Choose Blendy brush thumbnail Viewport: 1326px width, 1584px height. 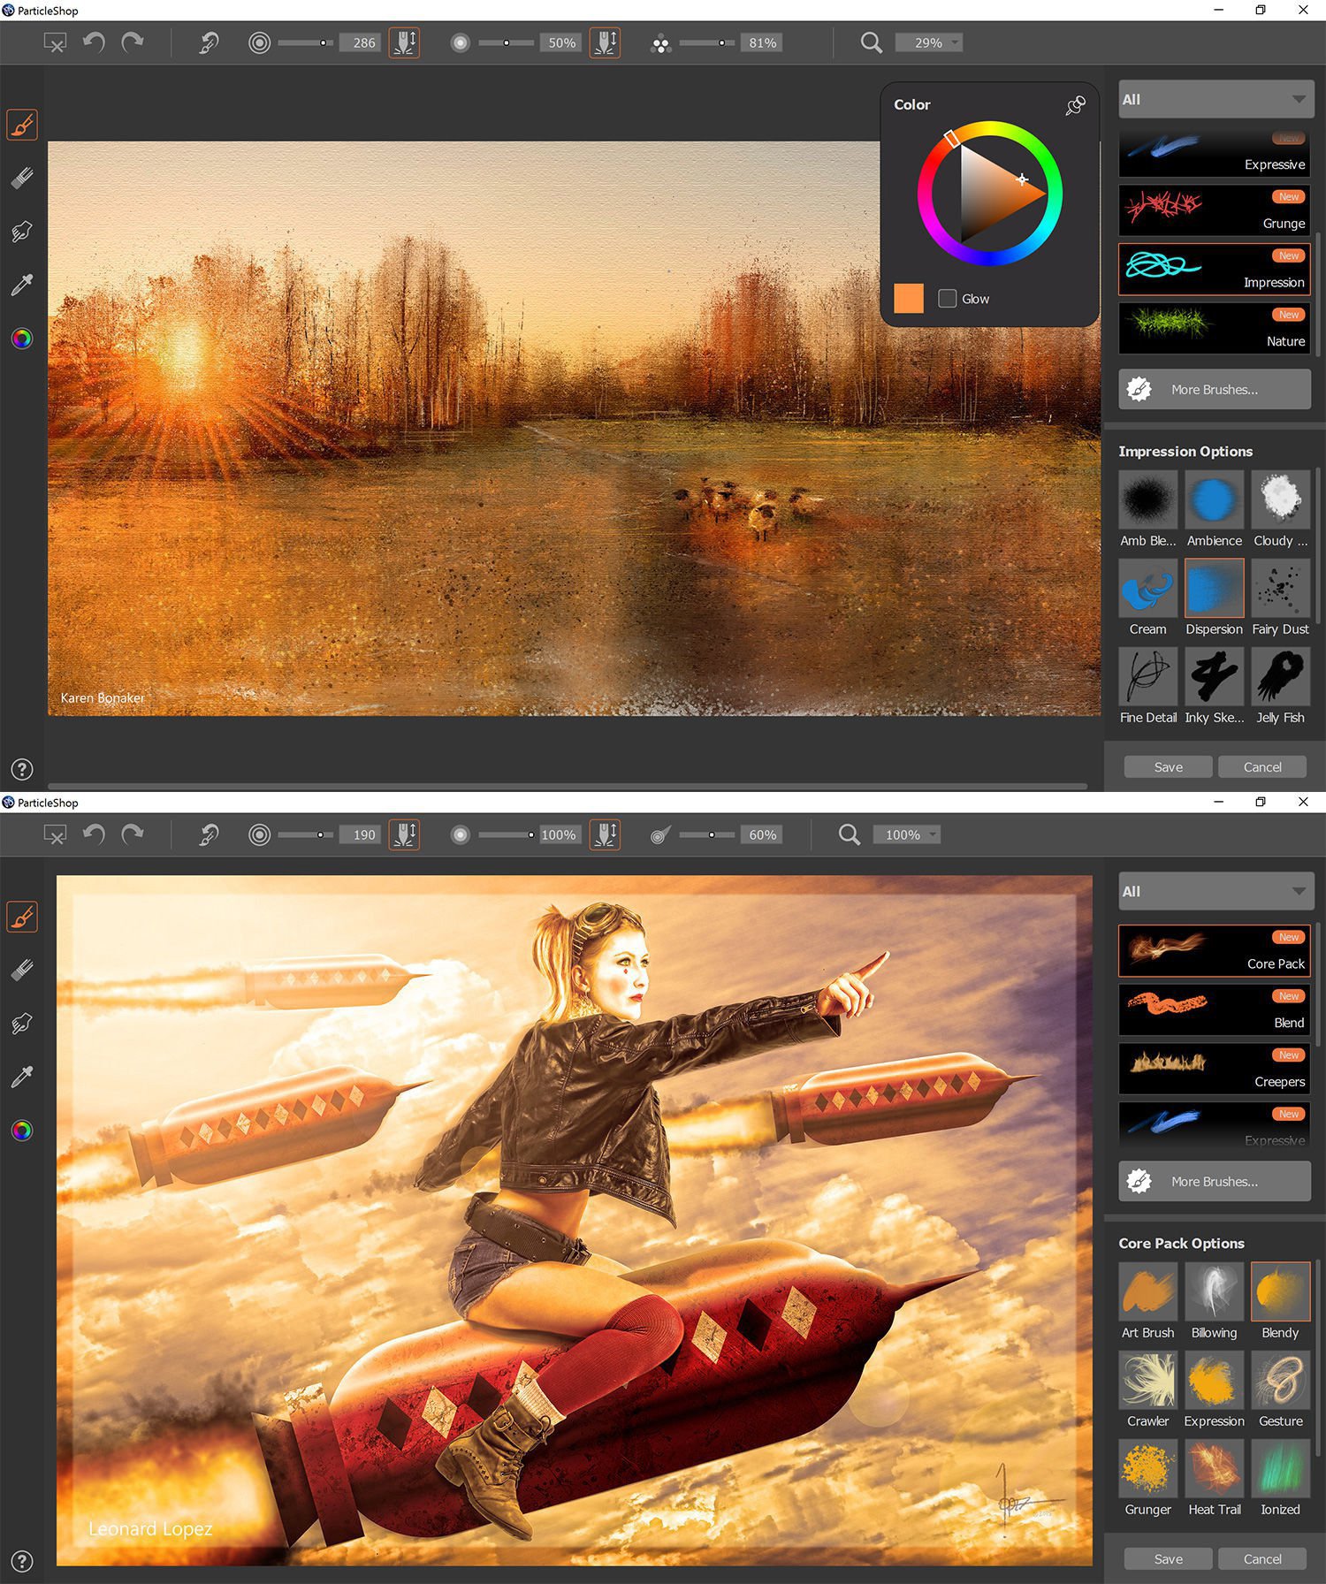point(1280,1291)
